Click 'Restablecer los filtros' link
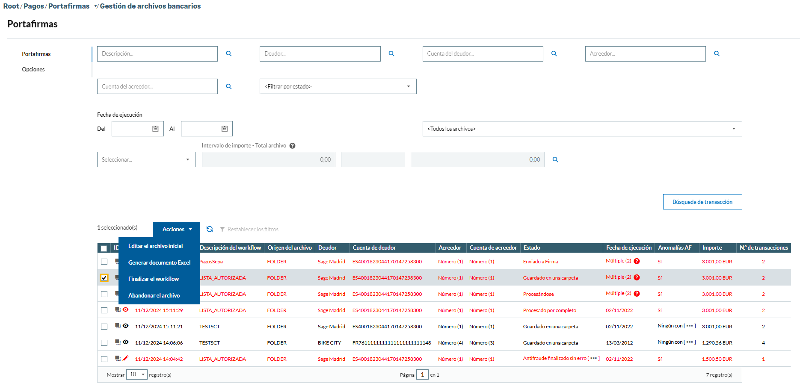The image size is (800, 392). click(253, 230)
